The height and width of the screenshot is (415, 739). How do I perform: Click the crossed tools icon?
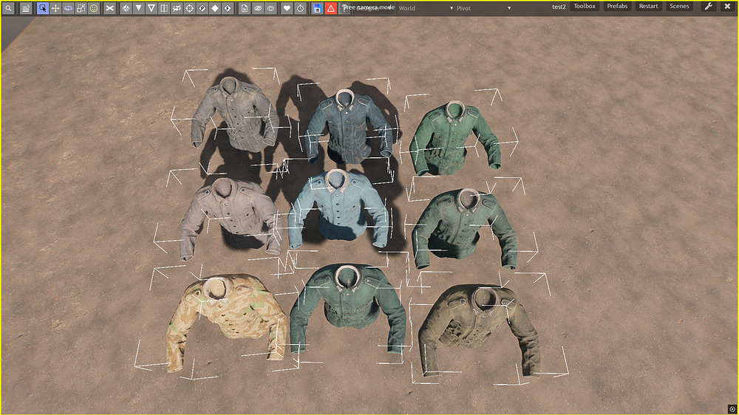click(110, 8)
